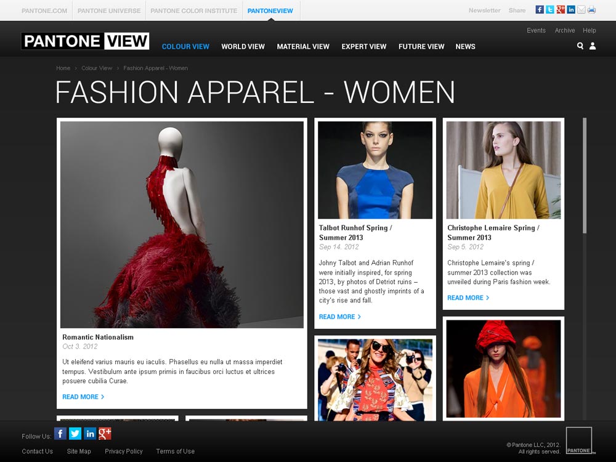Viewport: 616px width, 462px height.
Task: Click the 'FASHION APPAREL - WOMEN' page heading
Action: click(256, 92)
